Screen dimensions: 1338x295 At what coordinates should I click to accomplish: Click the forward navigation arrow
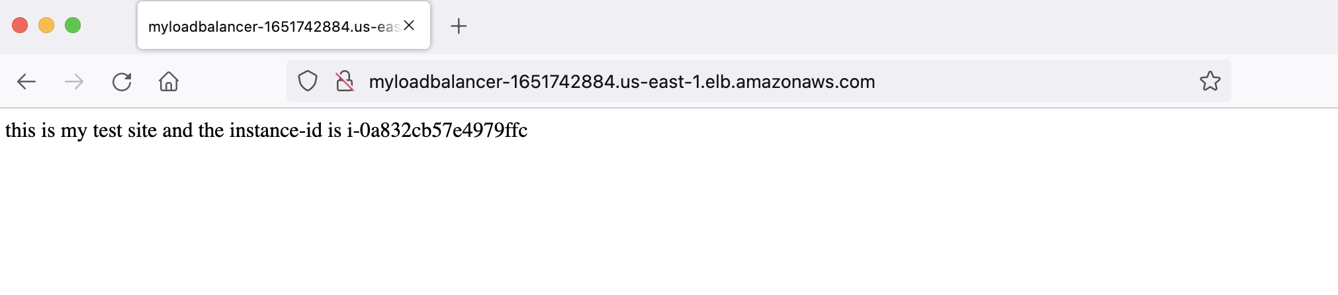pyautogui.click(x=74, y=81)
